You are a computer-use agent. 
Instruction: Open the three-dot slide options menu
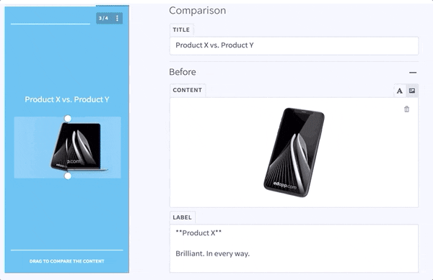pos(117,18)
